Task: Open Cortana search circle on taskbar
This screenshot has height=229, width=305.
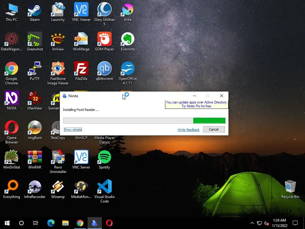Action: [21, 223]
